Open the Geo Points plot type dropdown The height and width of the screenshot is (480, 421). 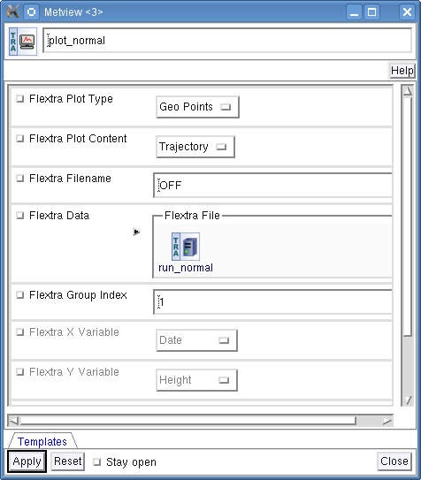197,107
